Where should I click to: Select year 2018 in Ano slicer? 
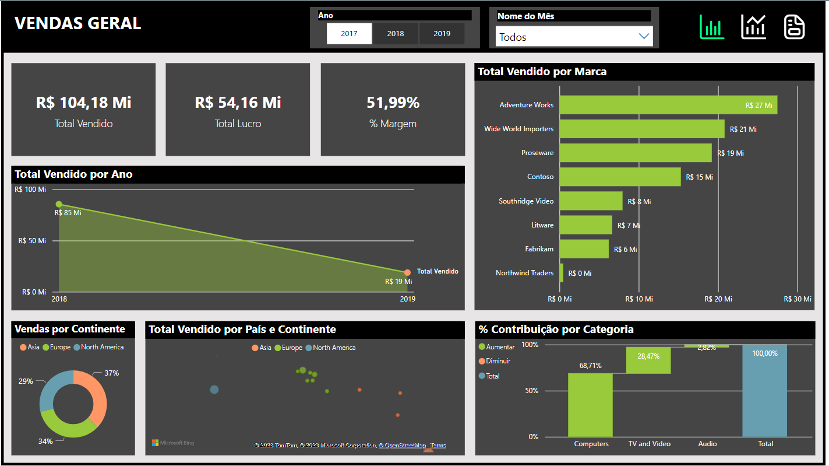(x=396, y=34)
